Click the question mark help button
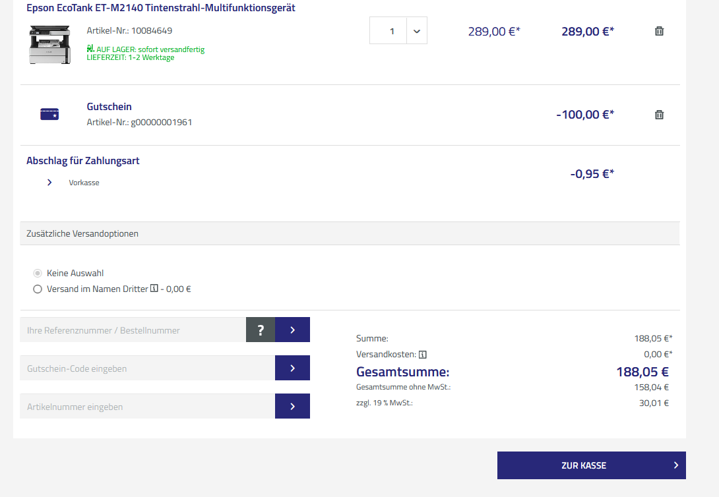 pyautogui.click(x=261, y=330)
